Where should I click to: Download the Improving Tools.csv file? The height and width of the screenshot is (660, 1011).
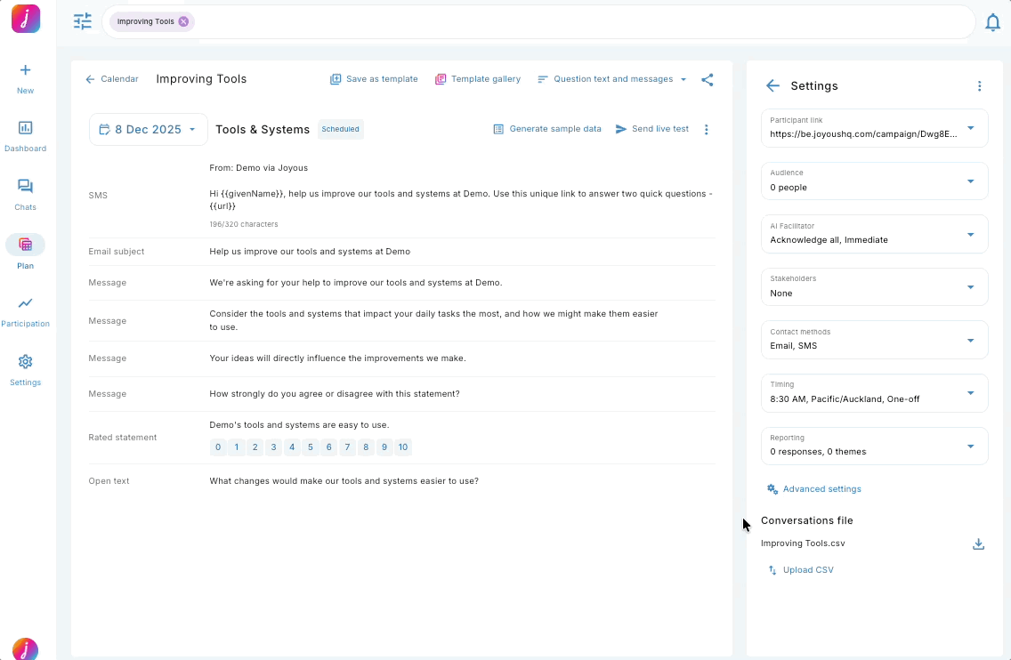[978, 543]
